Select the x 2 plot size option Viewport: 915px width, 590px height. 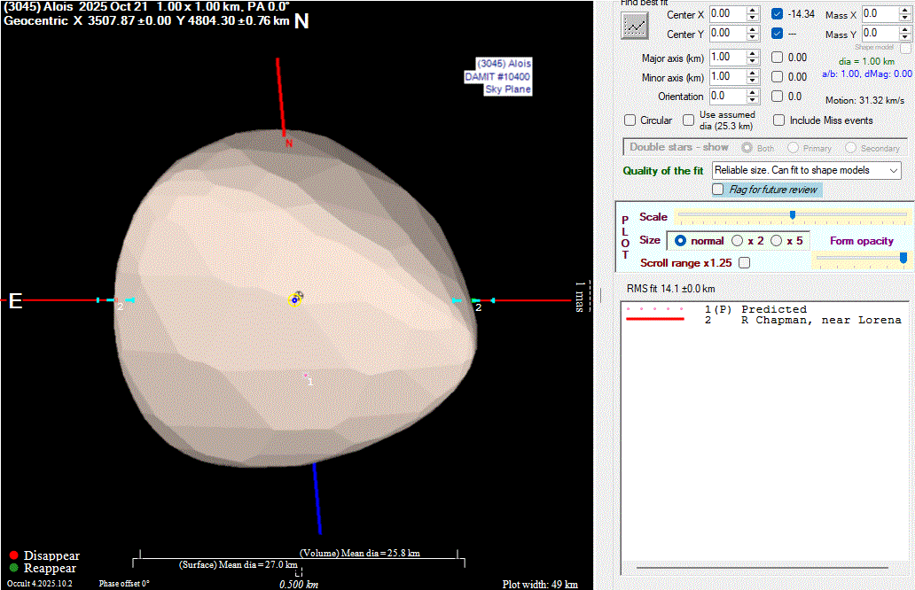[x=738, y=241]
